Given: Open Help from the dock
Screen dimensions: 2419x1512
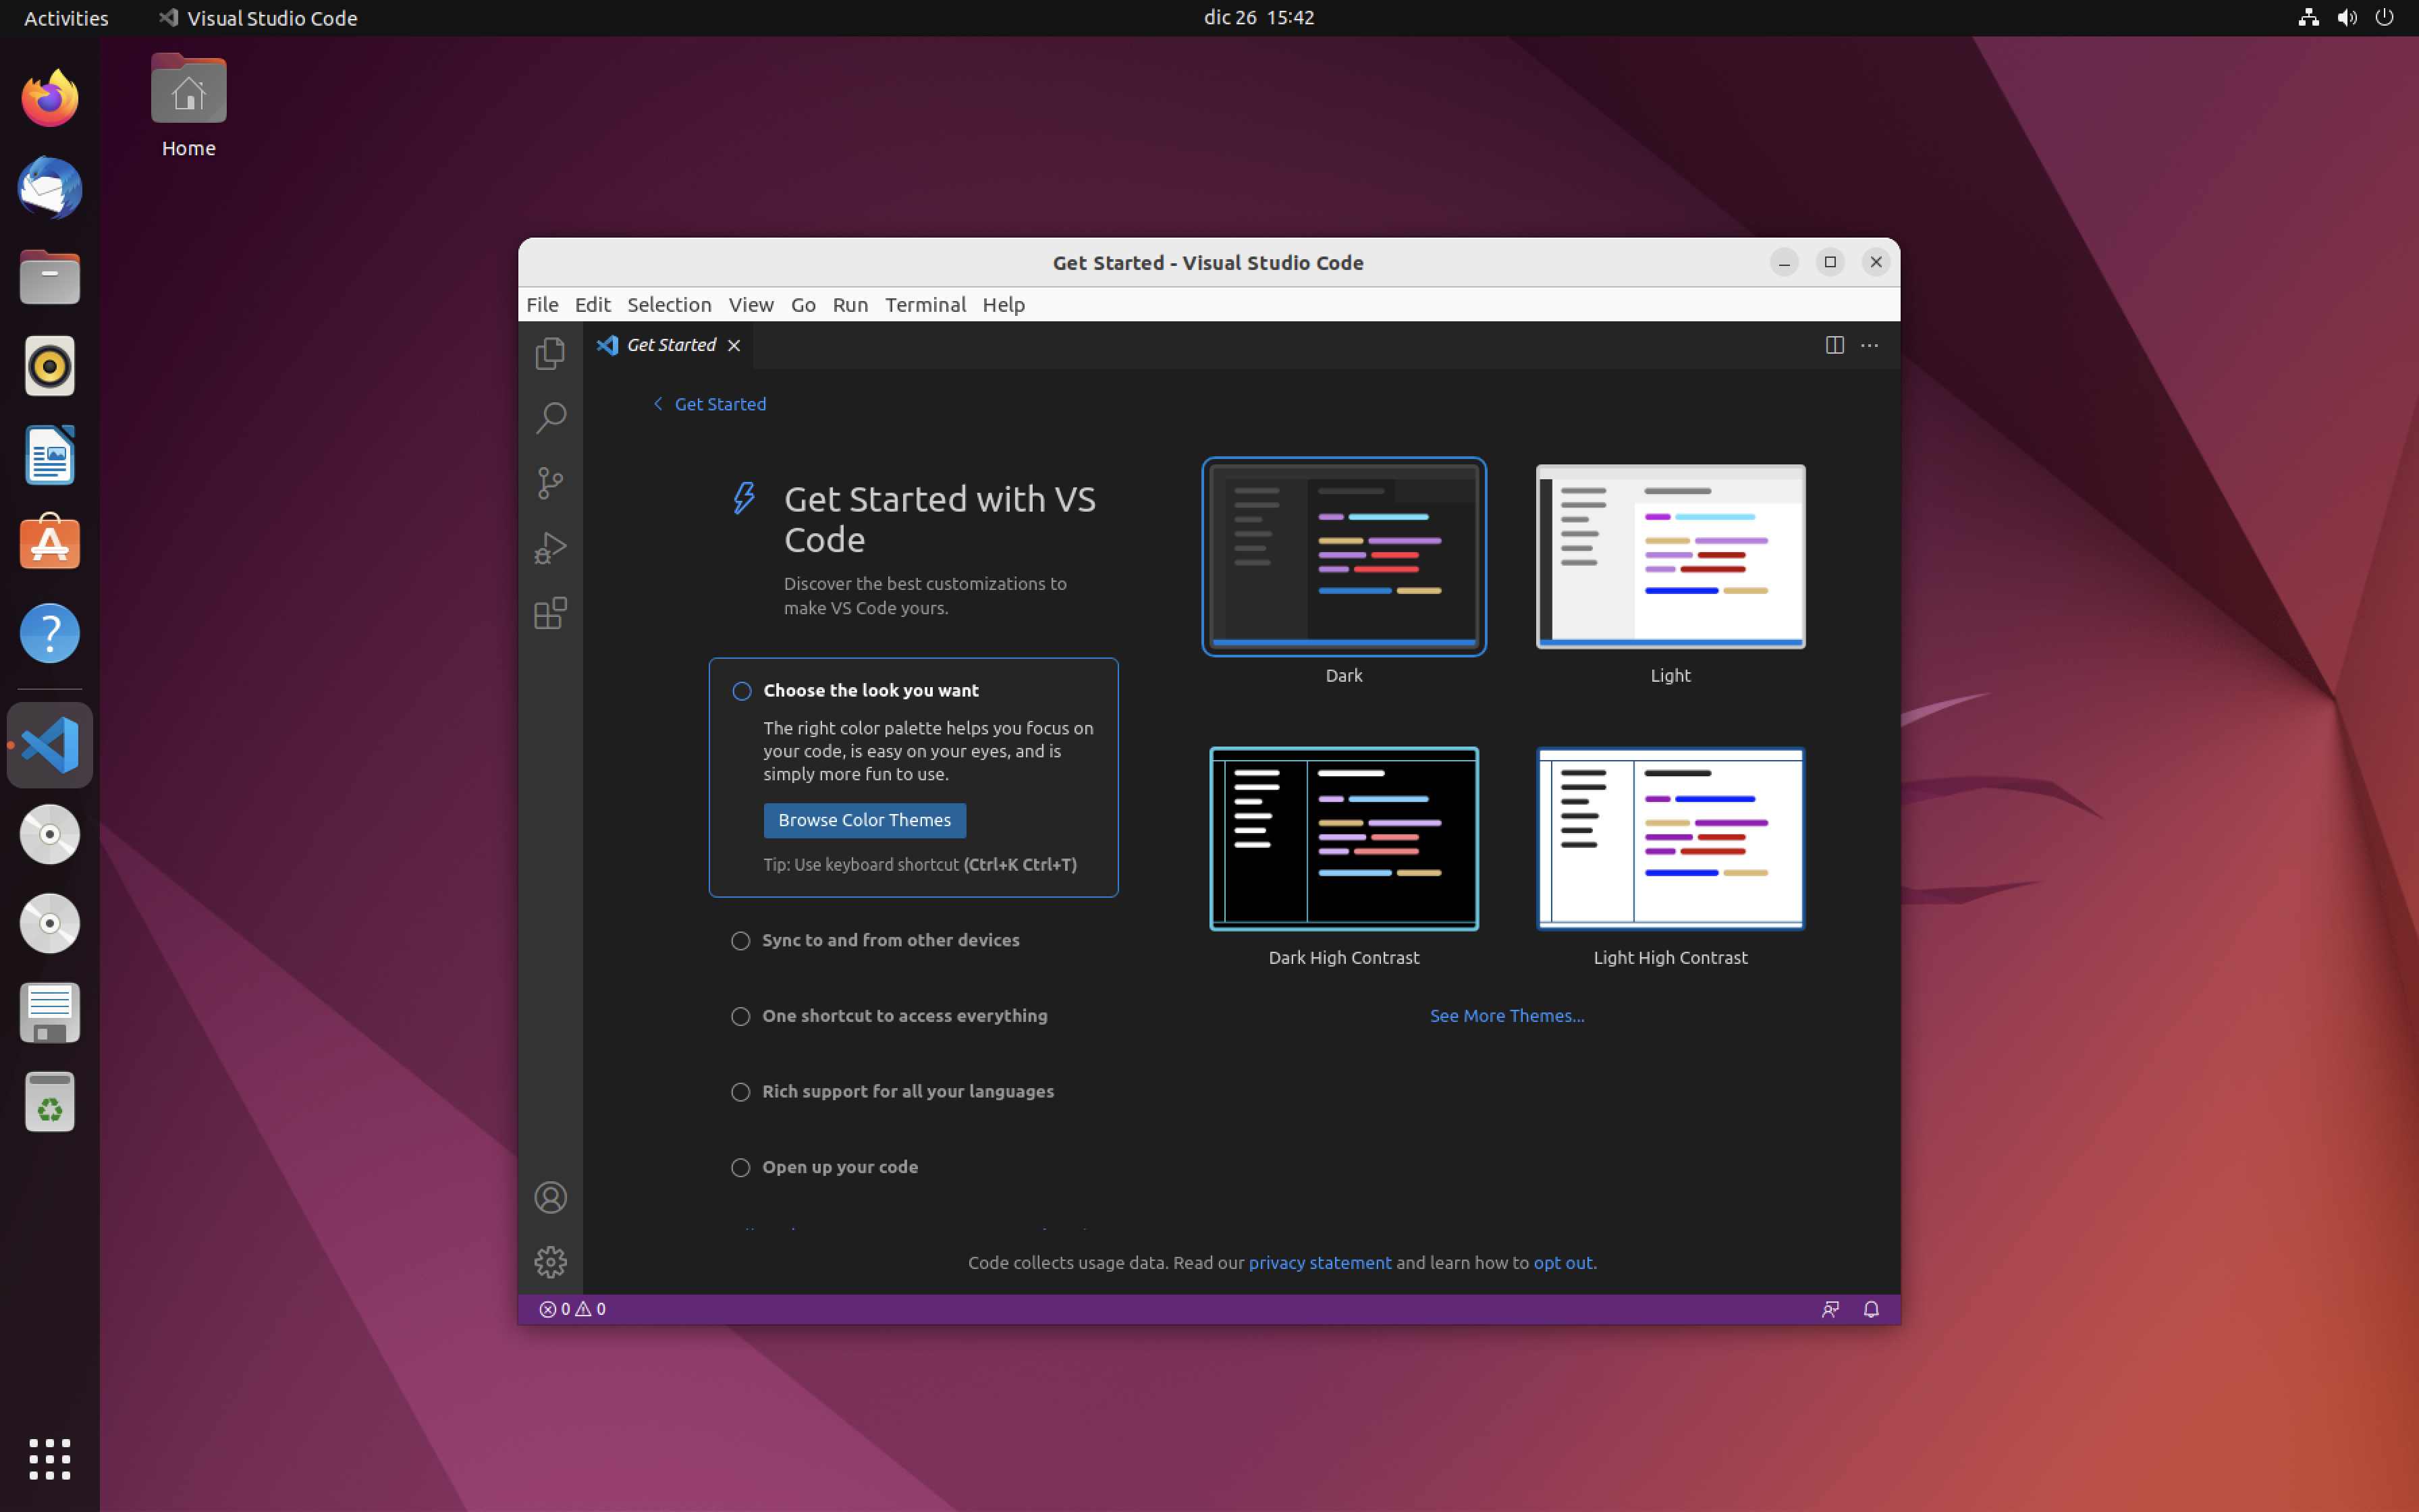Looking at the screenshot, I should [x=49, y=633].
